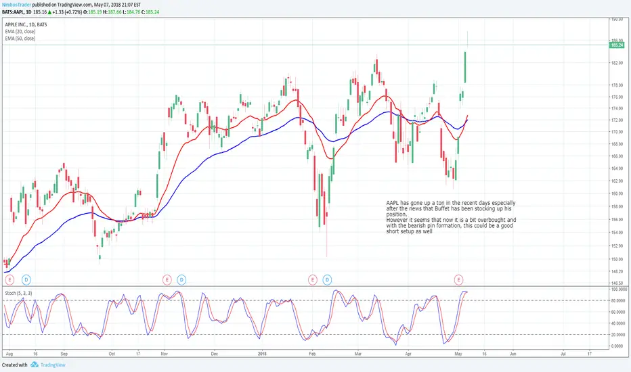Select the 20.0000 stochastic axis label
631x372 pixels.
[x=619, y=335]
